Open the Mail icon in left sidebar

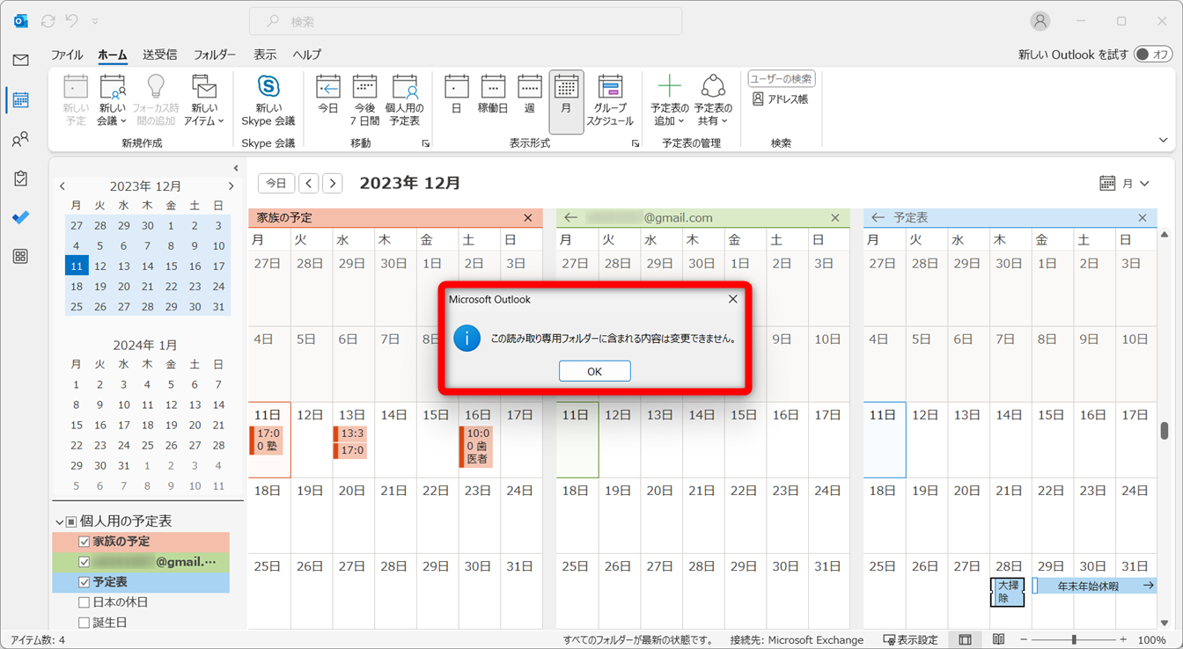[x=20, y=60]
